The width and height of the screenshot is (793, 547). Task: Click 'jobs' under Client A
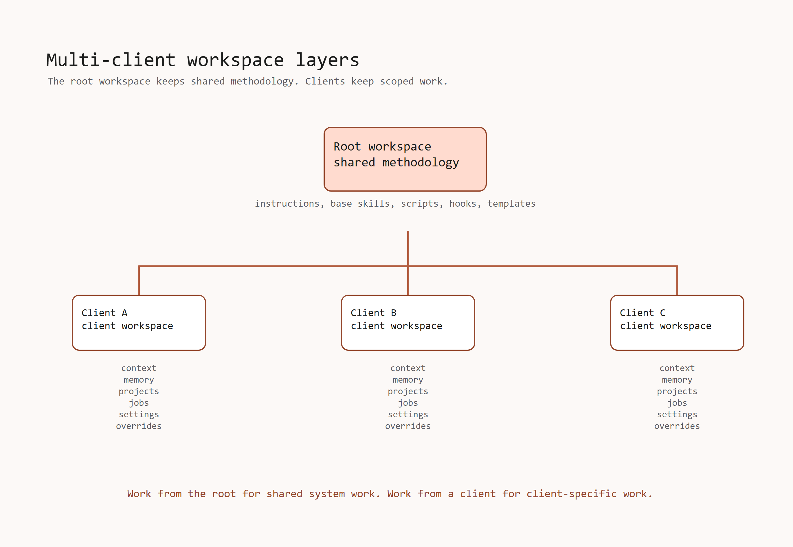pyautogui.click(x=139, y=403)
